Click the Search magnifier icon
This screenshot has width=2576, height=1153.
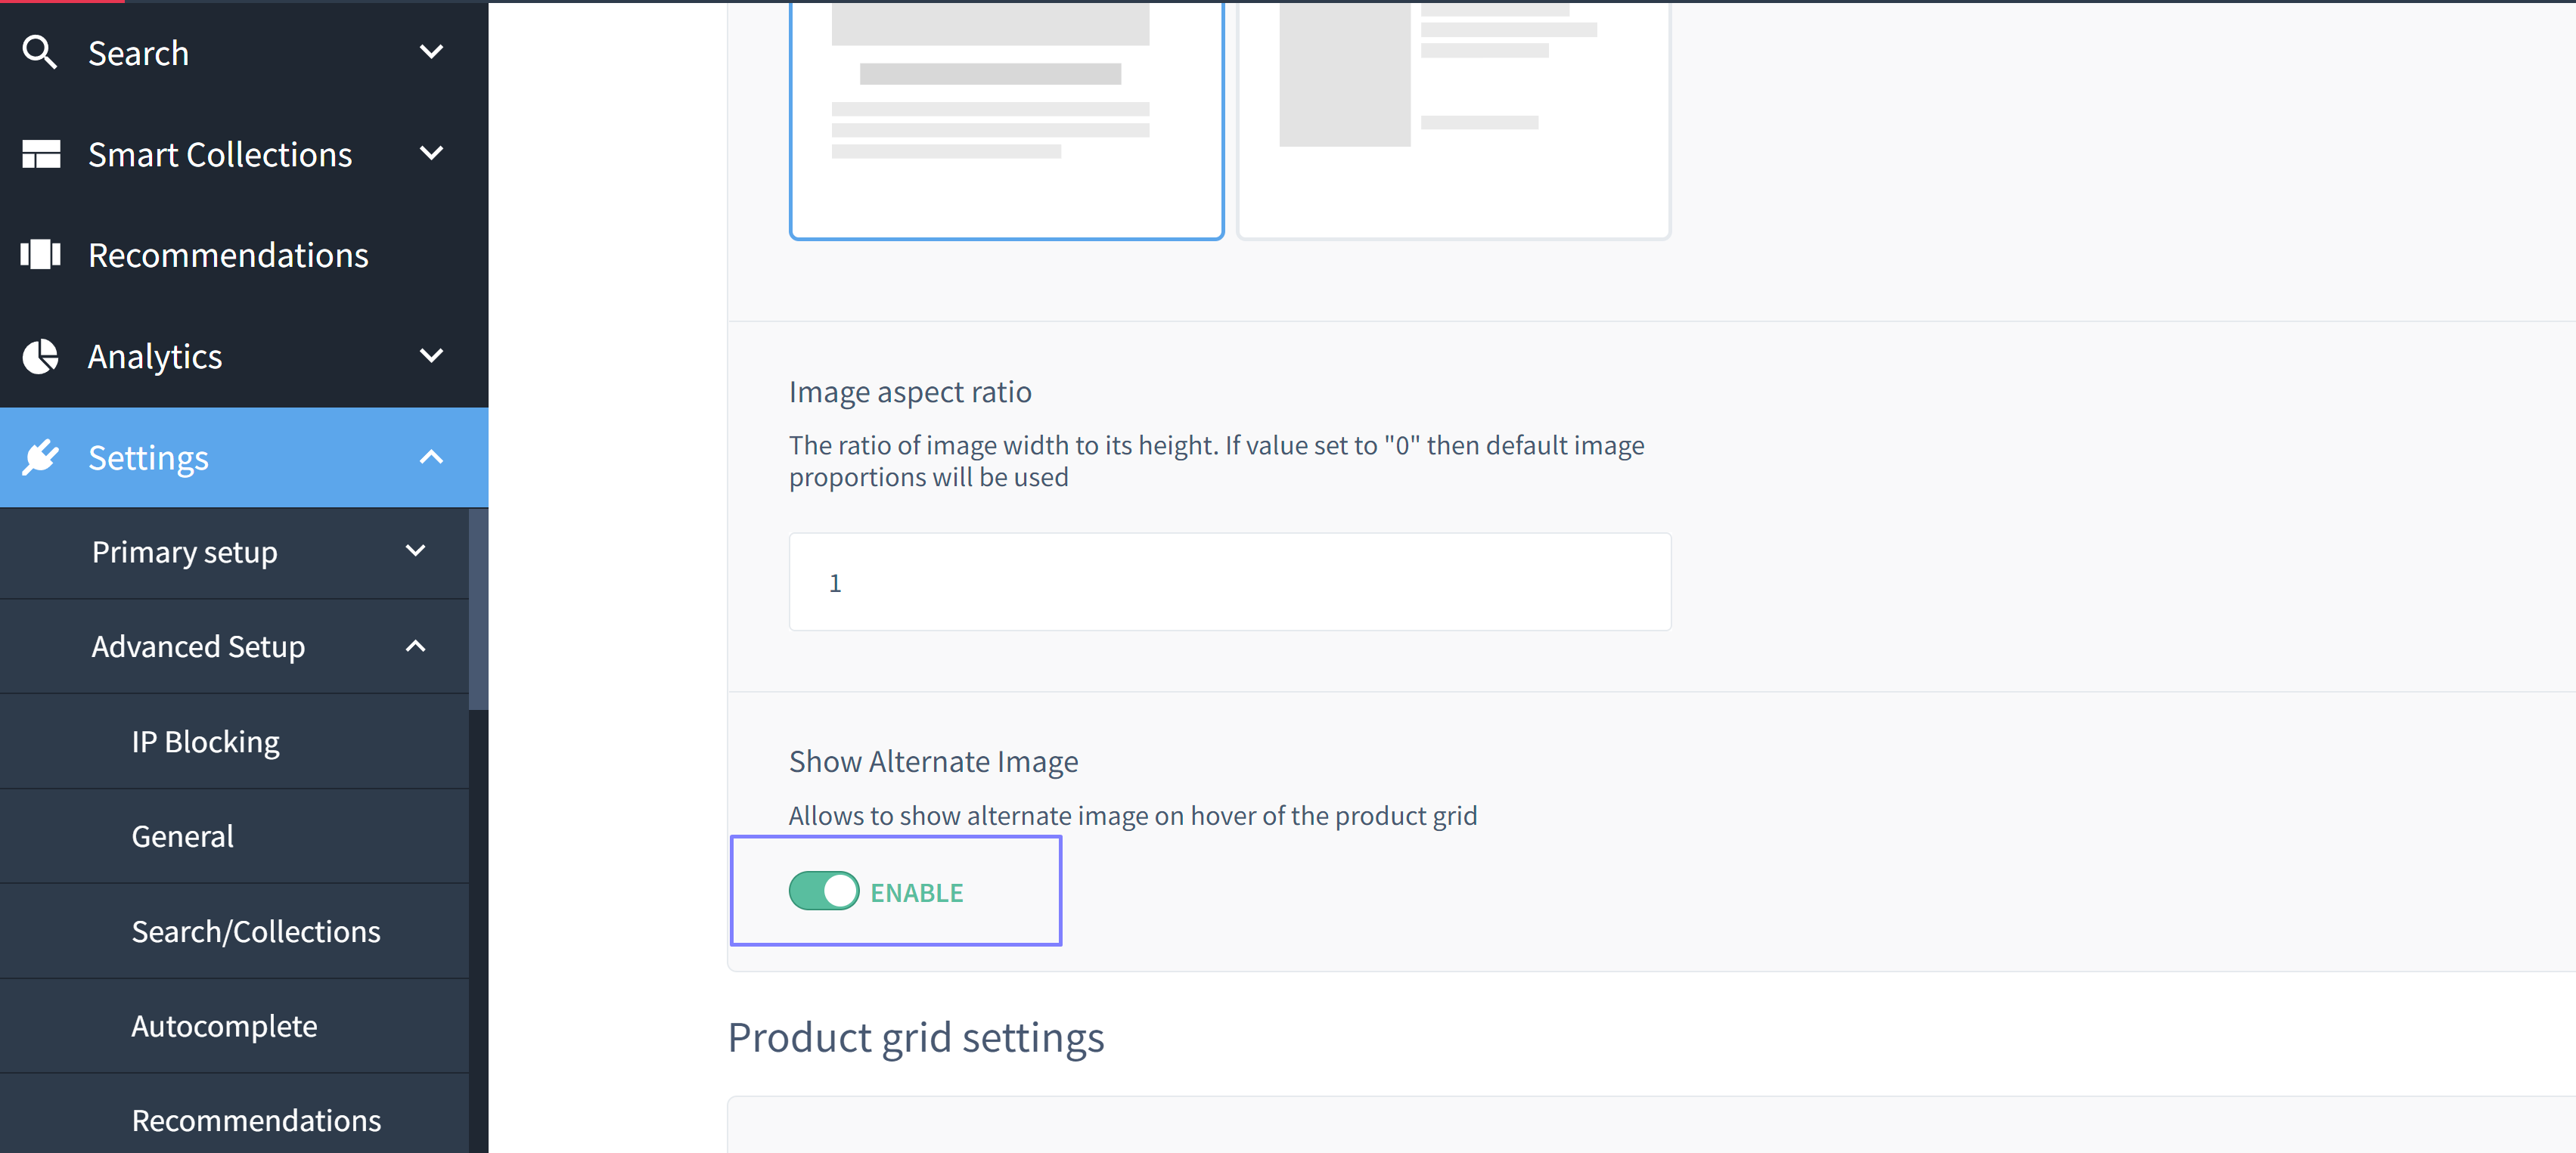40,52
